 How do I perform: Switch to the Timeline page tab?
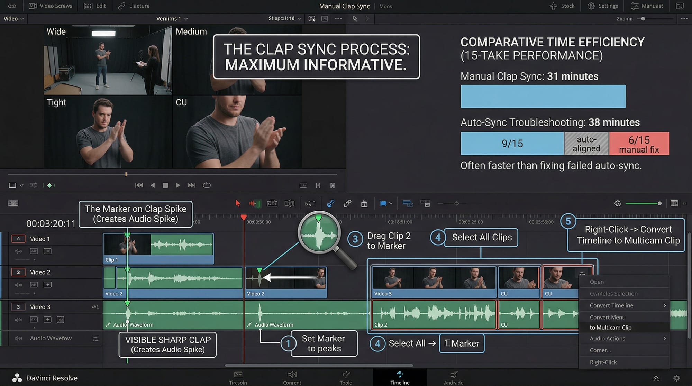coord(400,377)
